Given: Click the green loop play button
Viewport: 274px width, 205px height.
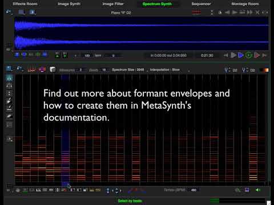Looking at the screenshot, I should click(248, 55).
